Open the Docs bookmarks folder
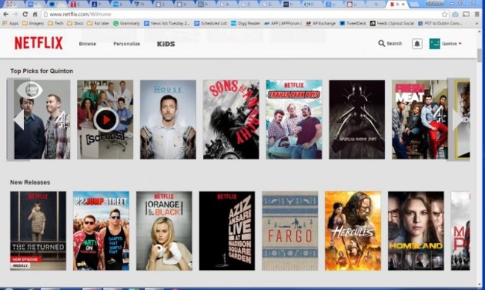Screen dimensions: 485x290 coord(75,23)
